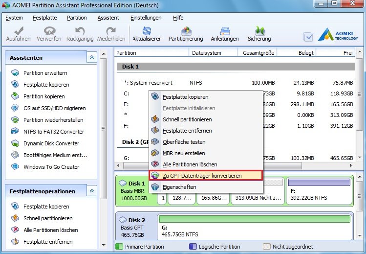366x254 pixels.
Task: Open the Partition menu
Action: pos(77,18)
